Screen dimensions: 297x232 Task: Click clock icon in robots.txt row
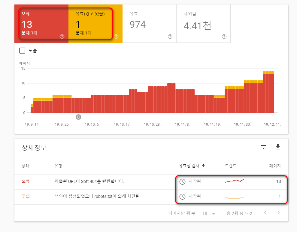click(x=182, y=196)
